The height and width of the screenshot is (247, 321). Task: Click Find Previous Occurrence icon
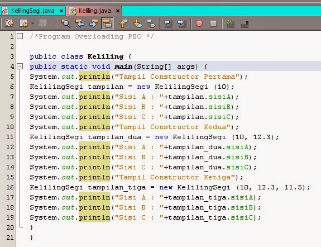(80, 23)
